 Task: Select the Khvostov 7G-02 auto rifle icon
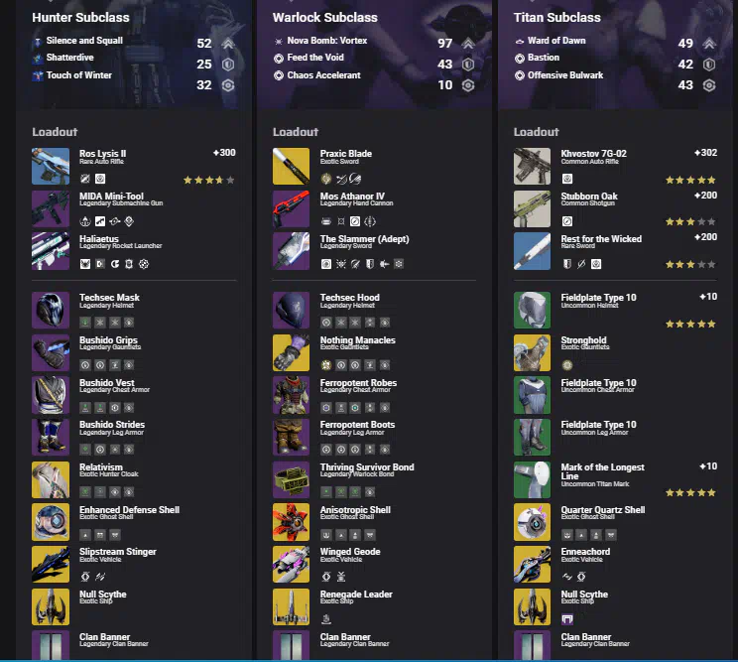[x=532, y=166]
